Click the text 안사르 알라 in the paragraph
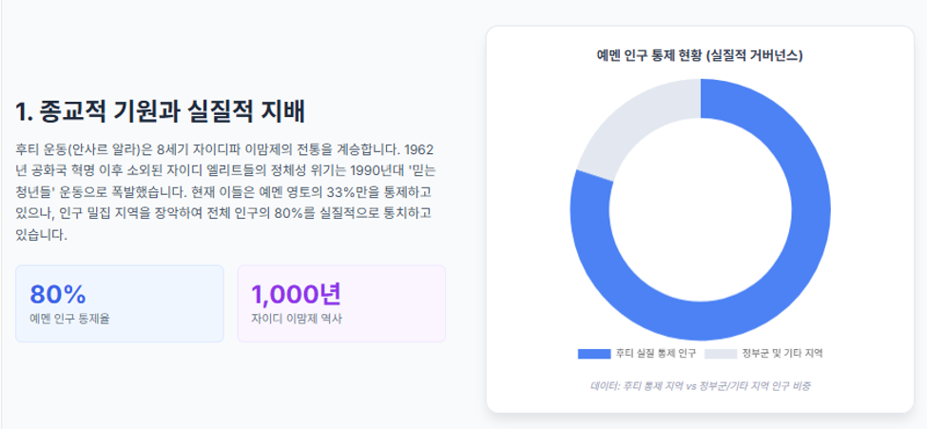Image resolution: width=927 pixels, height=429 pixels. tap(104, 148)
